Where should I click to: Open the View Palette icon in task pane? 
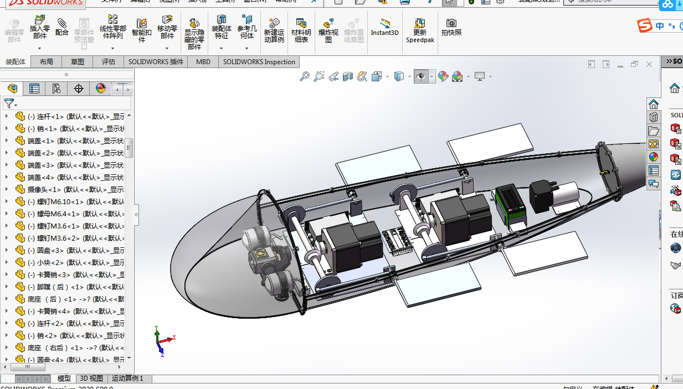pos(654,144)
